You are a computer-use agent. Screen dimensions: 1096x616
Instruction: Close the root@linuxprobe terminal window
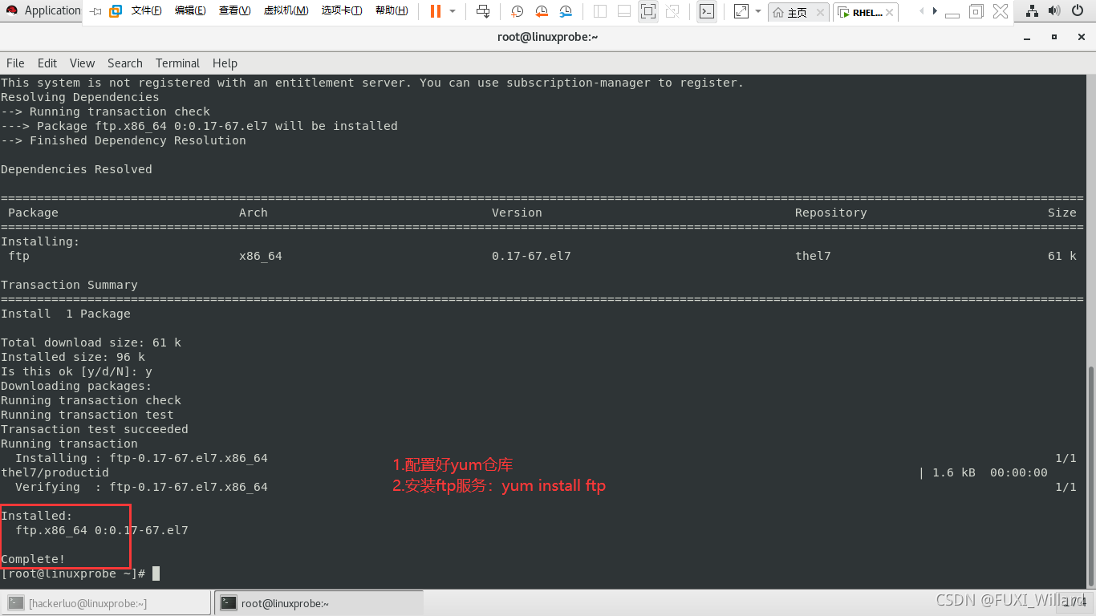point(1080,37)
